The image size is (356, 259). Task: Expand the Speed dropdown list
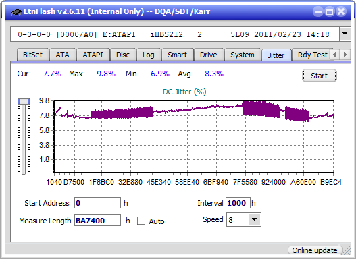[255, 219]
